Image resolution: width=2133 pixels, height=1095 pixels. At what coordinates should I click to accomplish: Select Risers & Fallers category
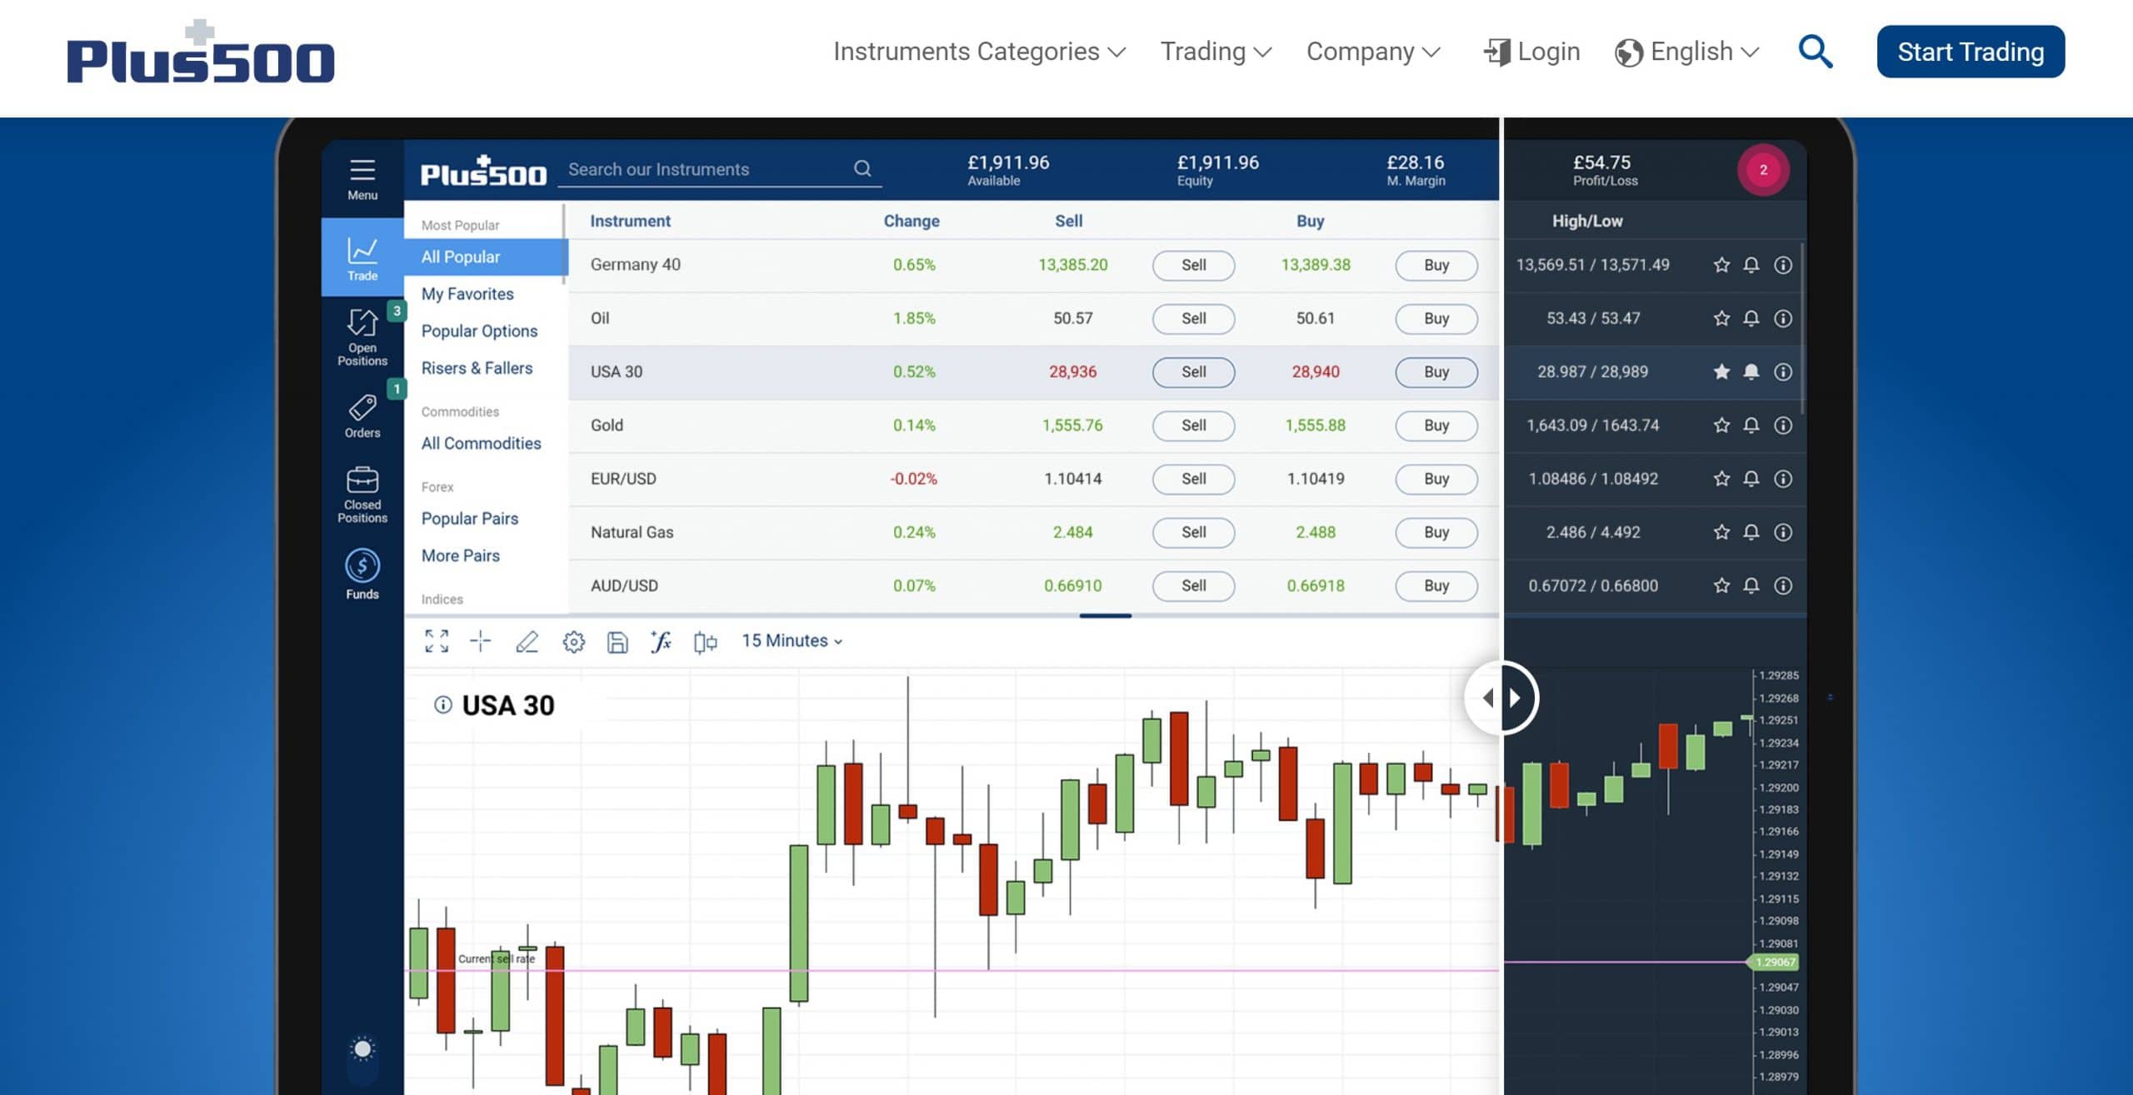click(x=477, y=368)
